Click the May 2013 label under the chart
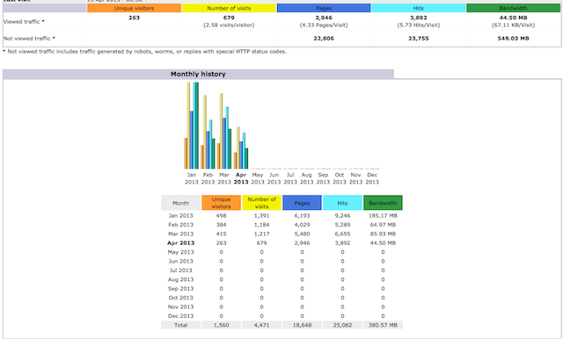The width and height of the screenshot is (563, 339). pos(258,178)
